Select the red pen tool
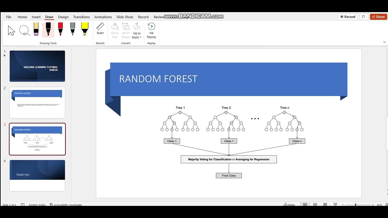Image resolution: width=388 pixels, height=218 pixels. [60, 30]
